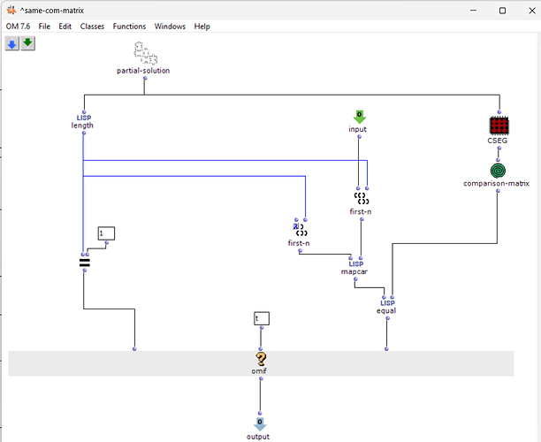Click the value box containing 1
This screenshot has width=541, height=442.
tap(106, 233)
